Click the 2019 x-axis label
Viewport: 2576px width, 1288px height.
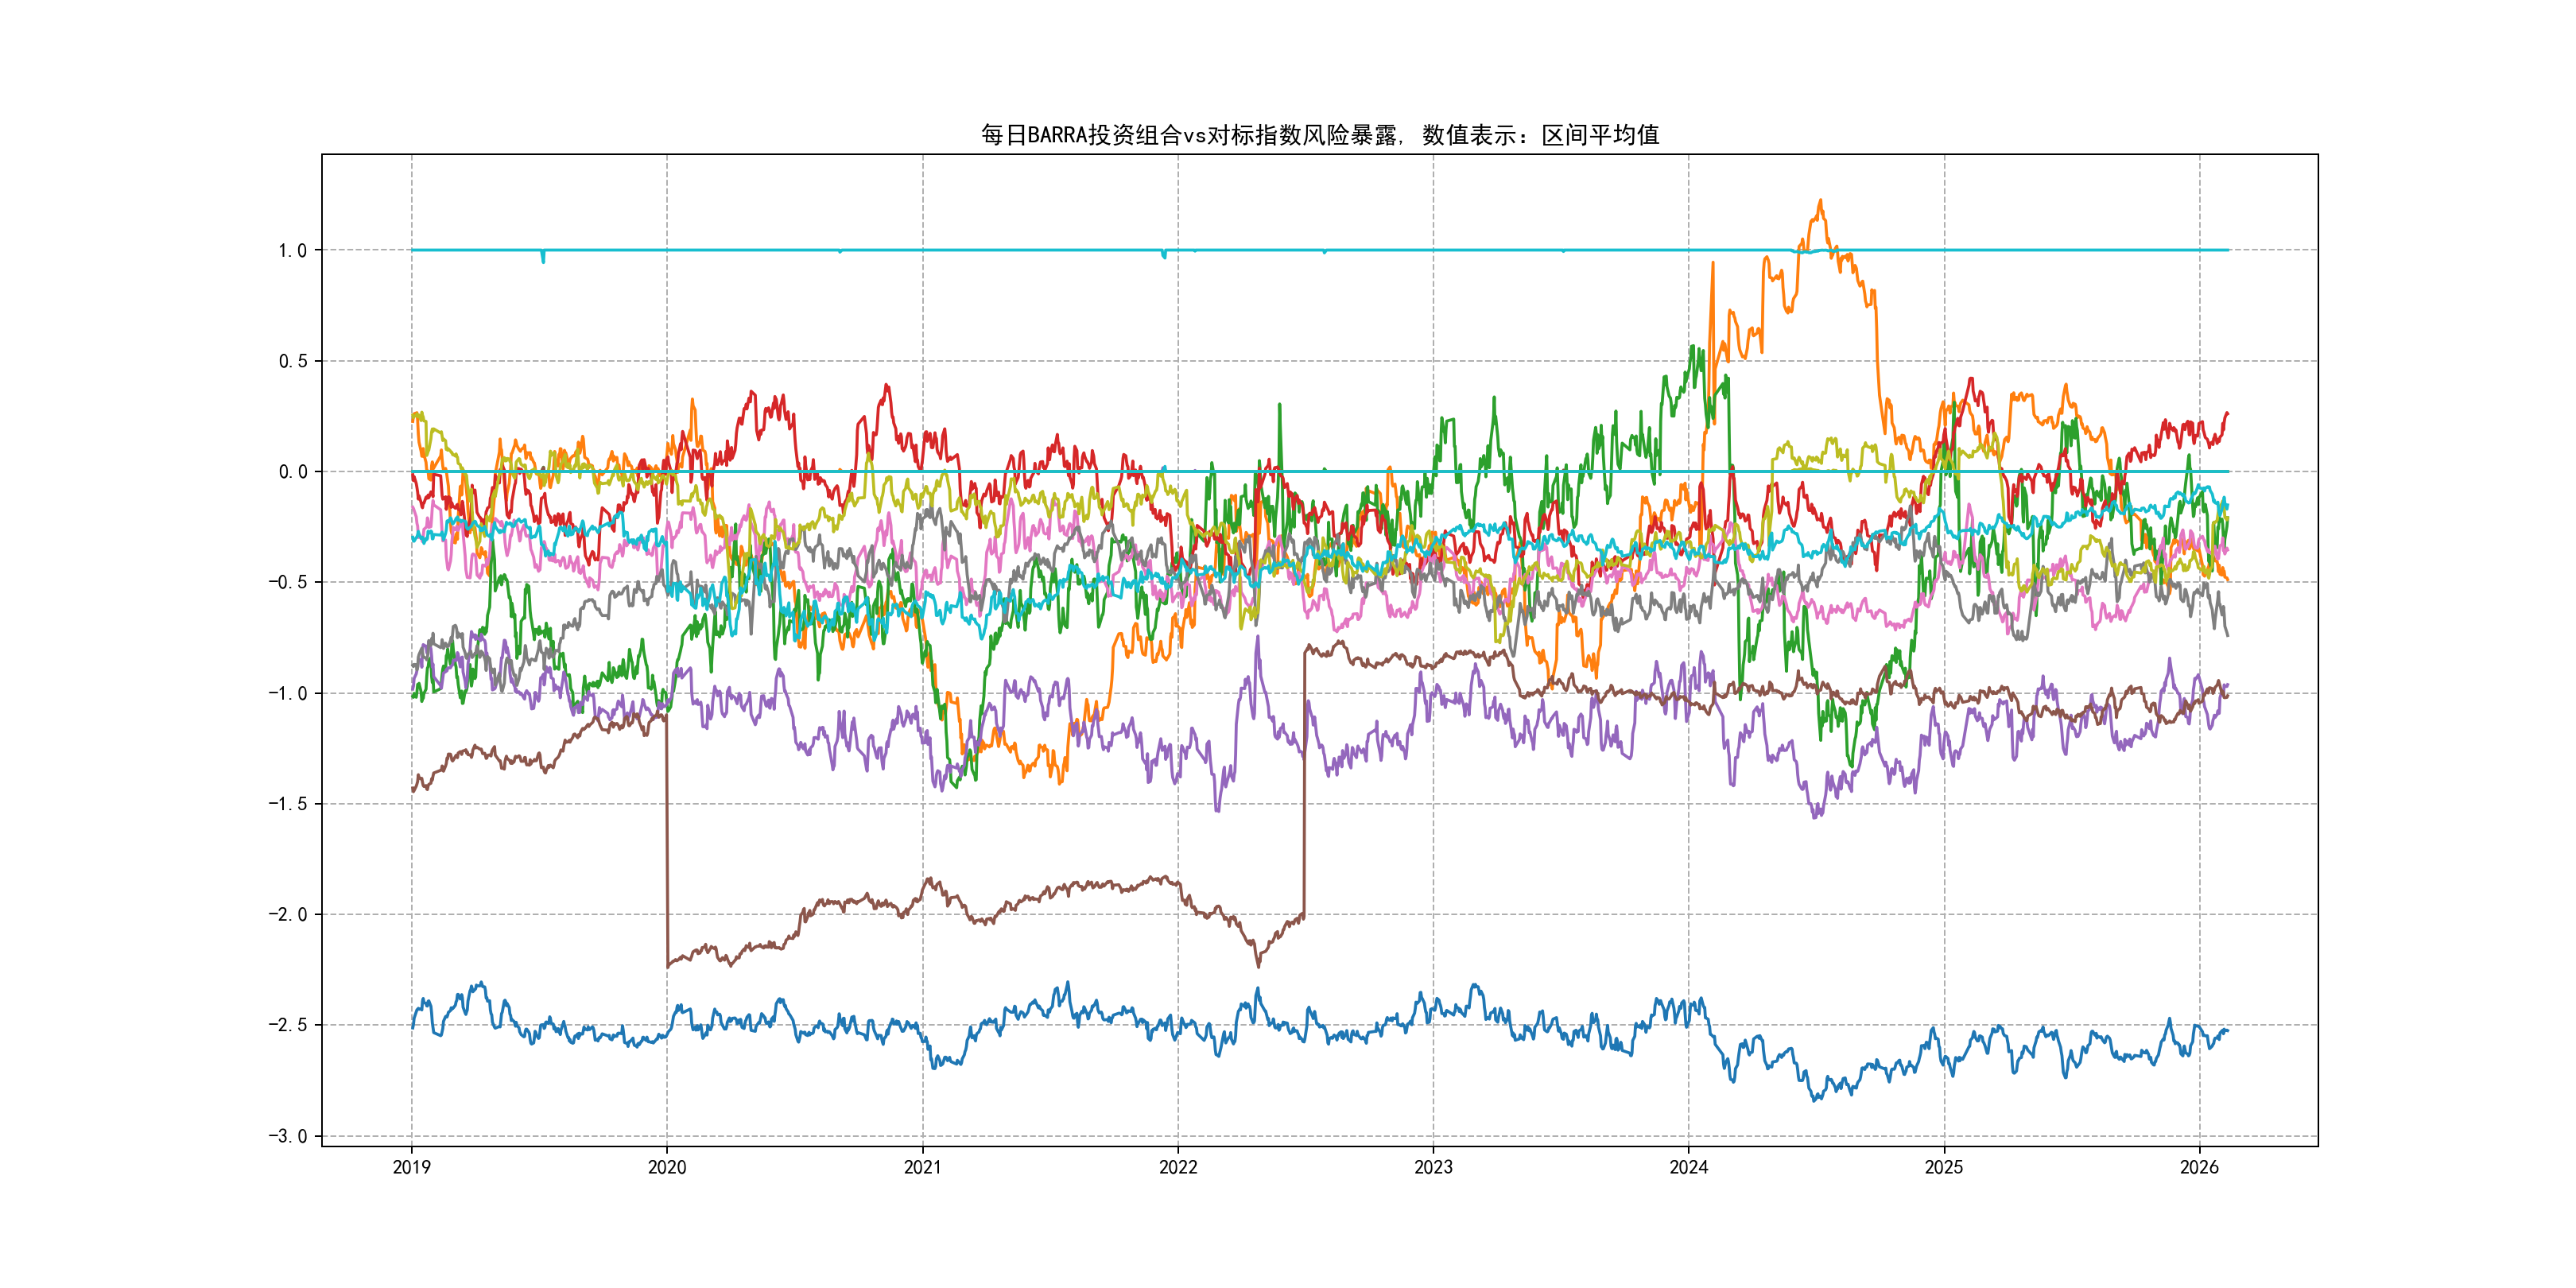click(411, 1167)
